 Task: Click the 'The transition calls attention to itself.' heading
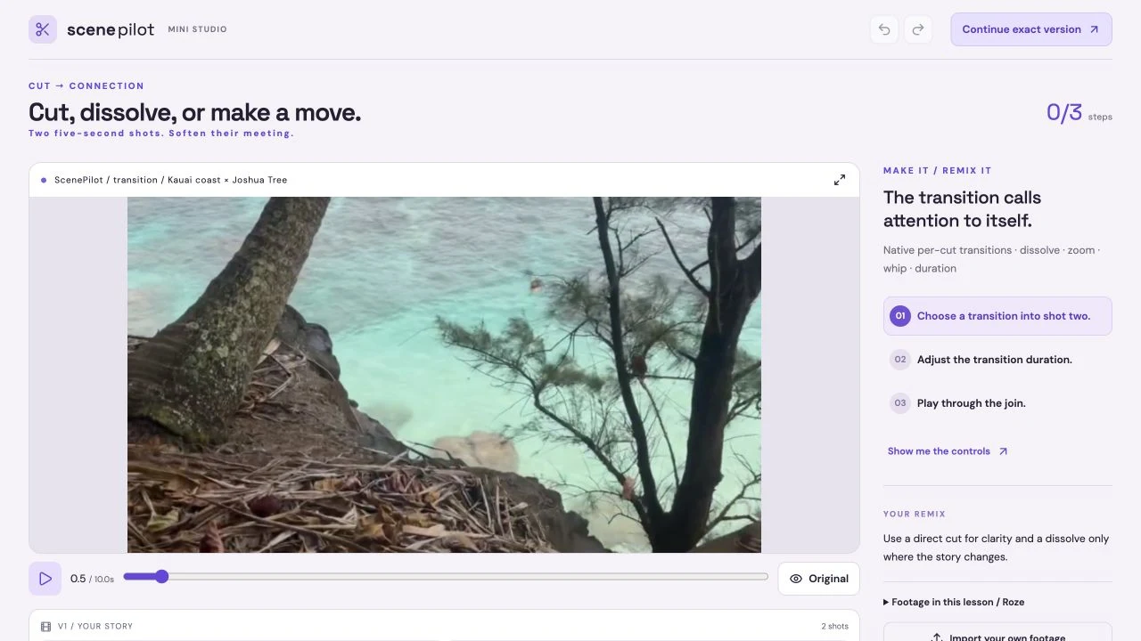coord(962,209)
